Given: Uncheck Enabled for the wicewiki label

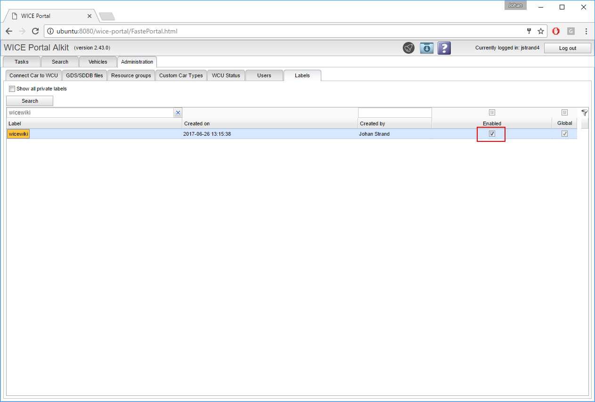Looking at the screenshot, I should tap(492, 134).
